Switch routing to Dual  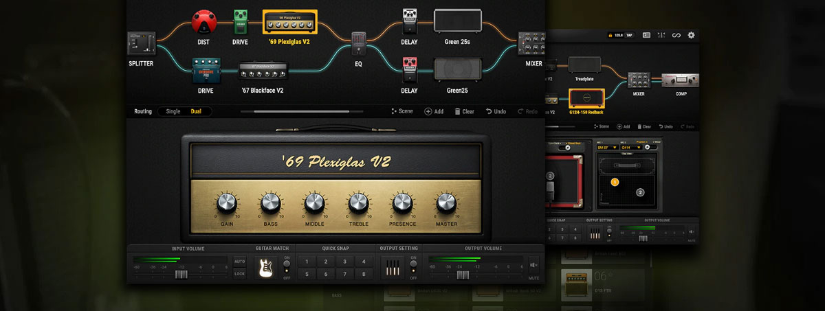click(197, 111)
